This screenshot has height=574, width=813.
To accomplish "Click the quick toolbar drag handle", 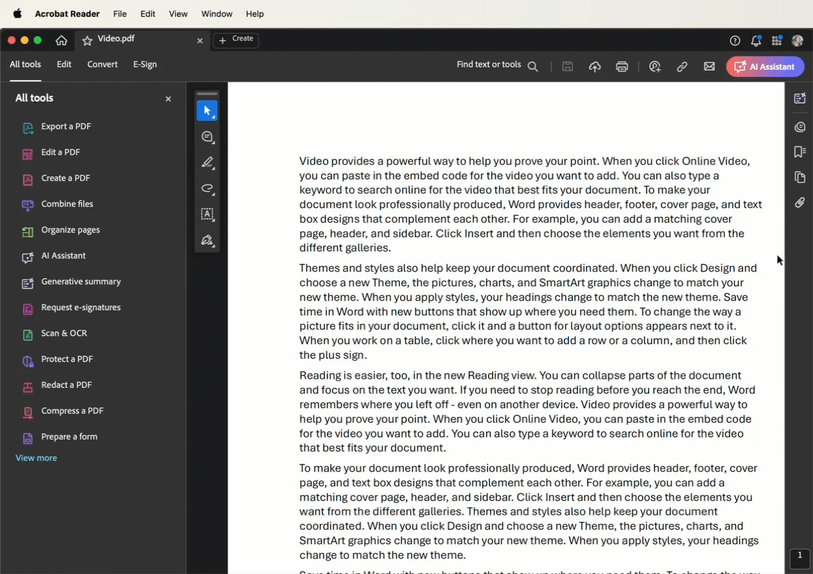I will point(207,94).
